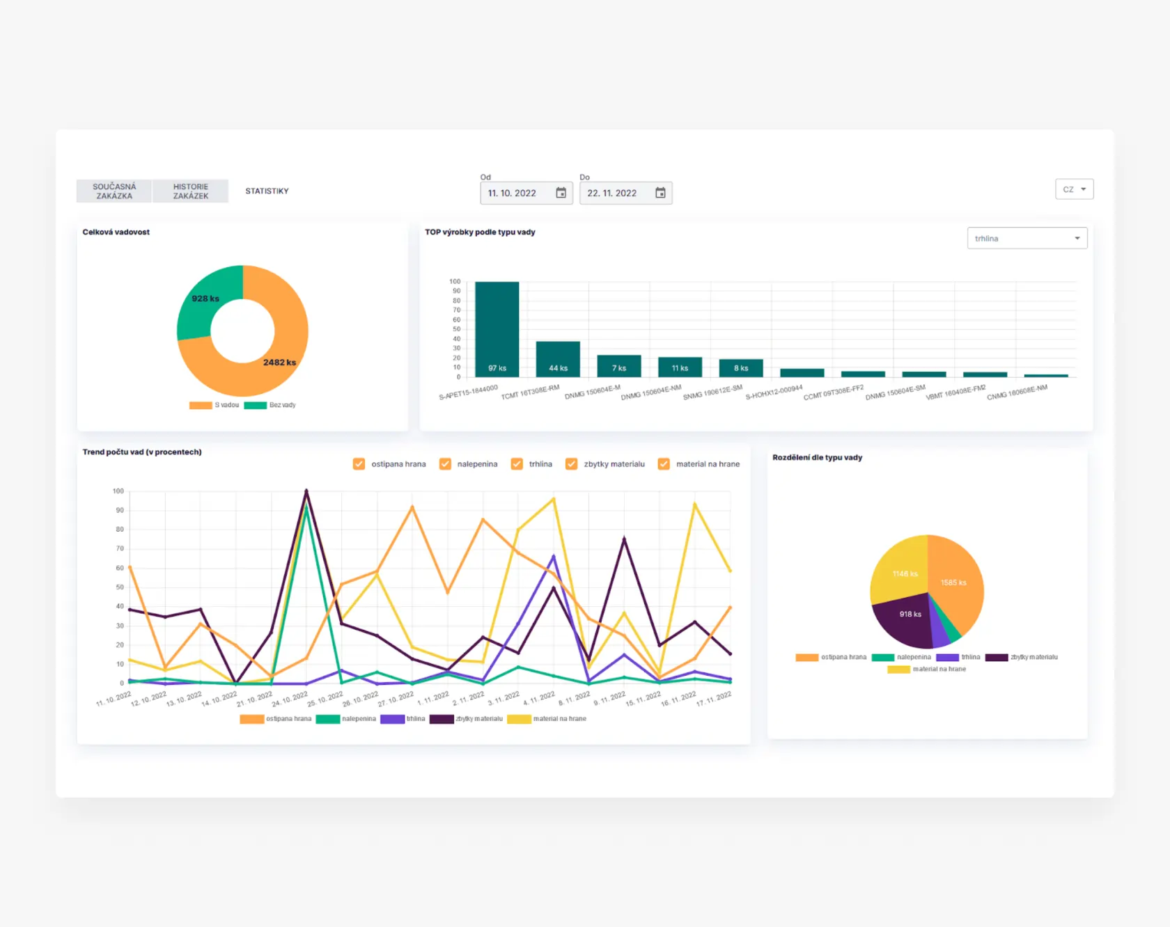Open the calendar icon in the Do date field
Image resolution: width=1170 pixels, height=927 pixels.
[x=660, y=193]
